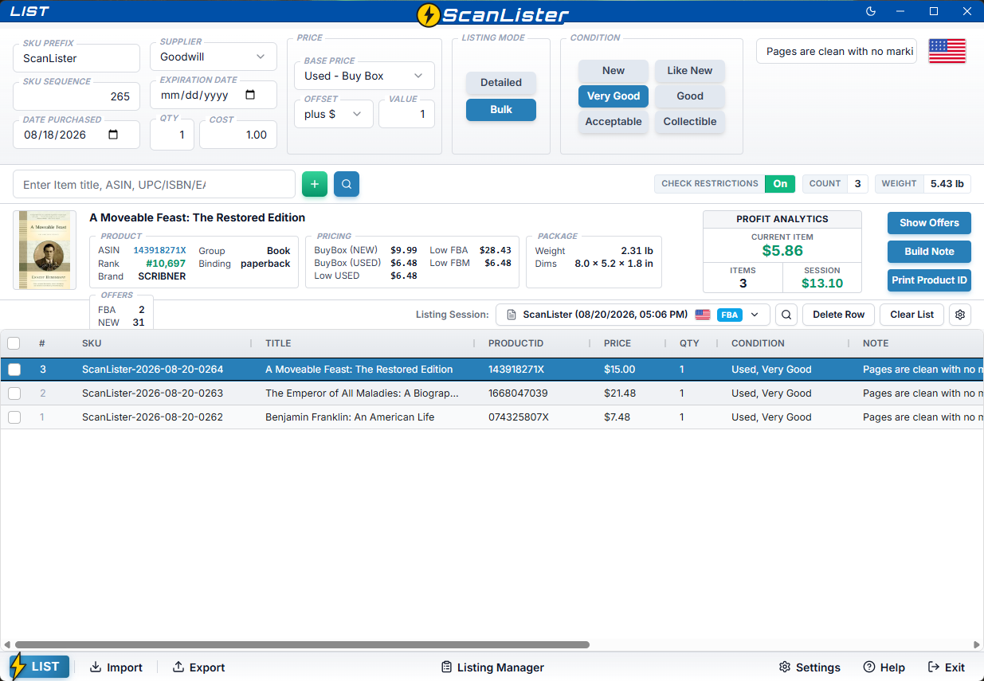Viewport: 984px width, 681px height.
Task: Open the Listing Session dropdown
Action: tap(633, 315)
